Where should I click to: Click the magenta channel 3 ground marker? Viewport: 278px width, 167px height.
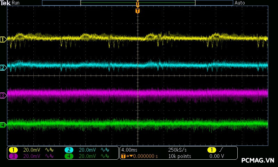tap(3, 95)
